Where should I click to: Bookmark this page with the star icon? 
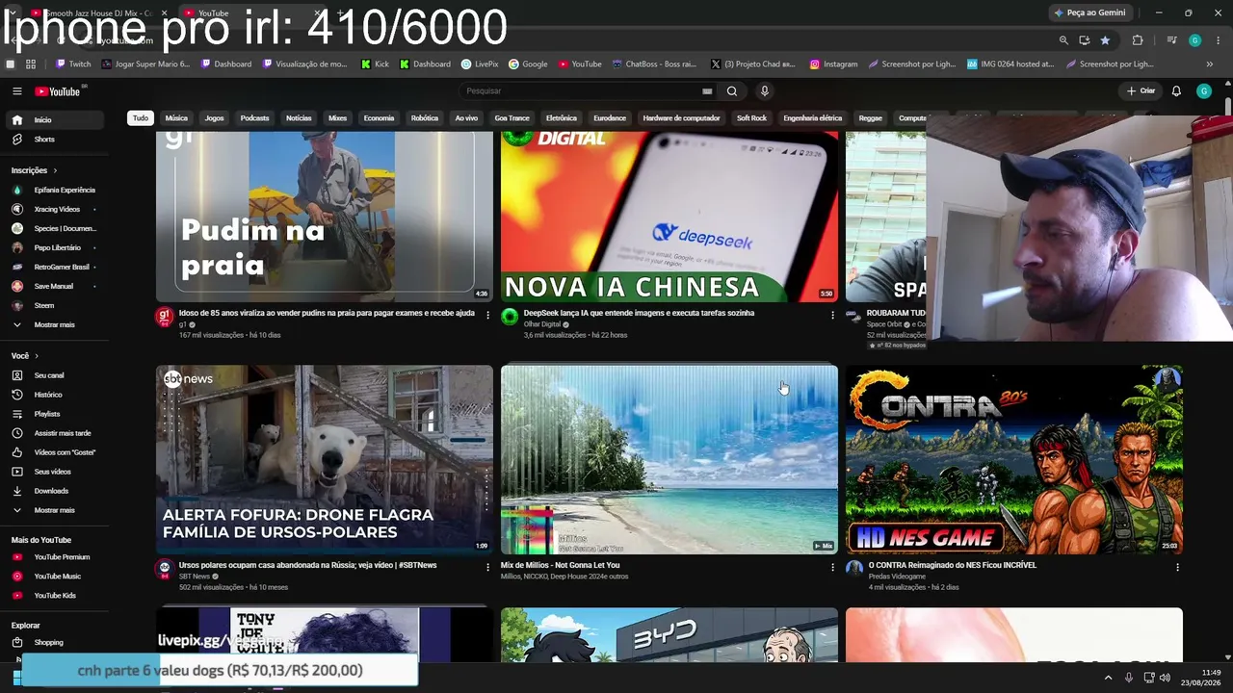coord(1105,40)
